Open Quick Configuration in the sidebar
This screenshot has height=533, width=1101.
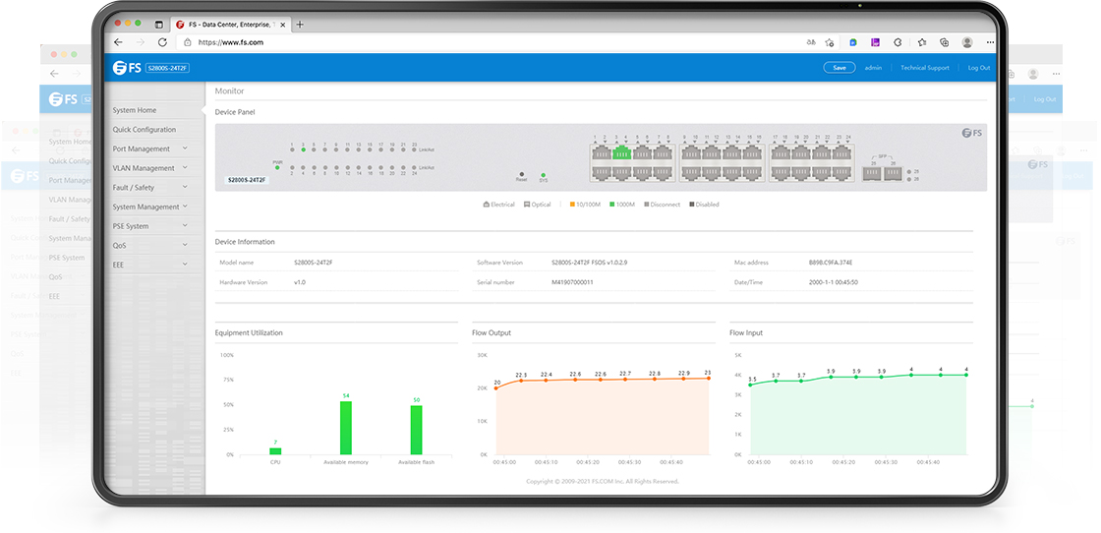tap(145, 129)
